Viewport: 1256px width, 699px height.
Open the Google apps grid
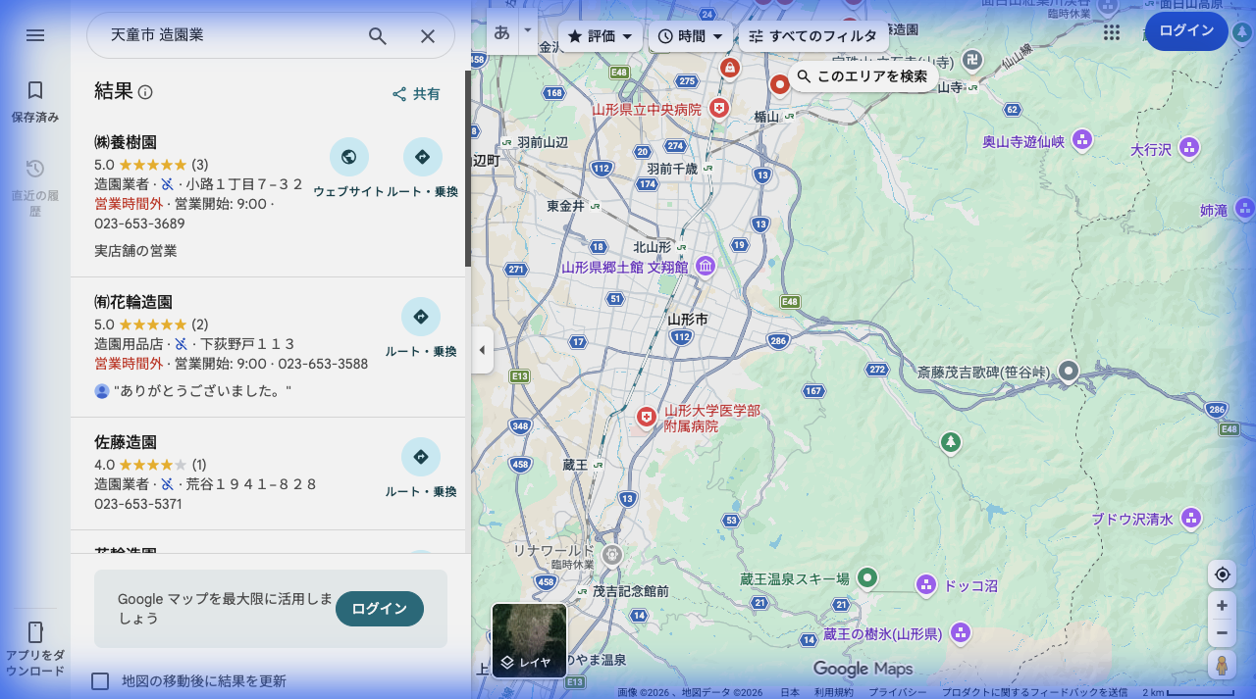click(x=1111, y=32)
